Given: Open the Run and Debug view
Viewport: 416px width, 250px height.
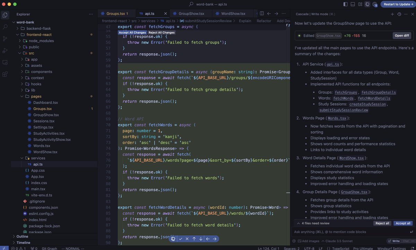Looking at the screenshot, I should [x=5, y=50].
